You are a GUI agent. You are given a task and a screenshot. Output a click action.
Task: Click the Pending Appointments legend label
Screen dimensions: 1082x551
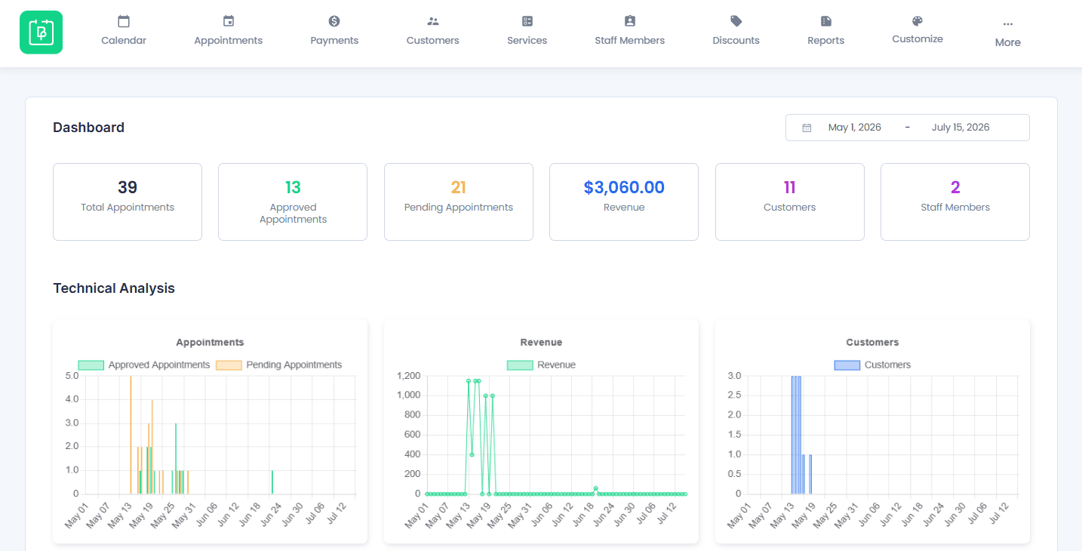point(294,365)
